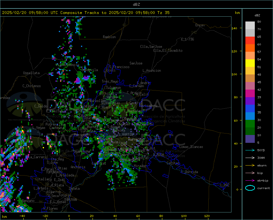Click the red 60-65 dBZ color swatch

point(250,41)
